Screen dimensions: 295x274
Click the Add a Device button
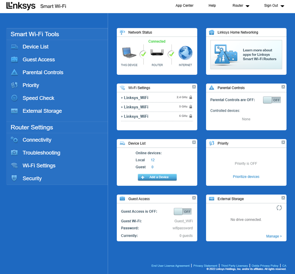click(157, 177)
